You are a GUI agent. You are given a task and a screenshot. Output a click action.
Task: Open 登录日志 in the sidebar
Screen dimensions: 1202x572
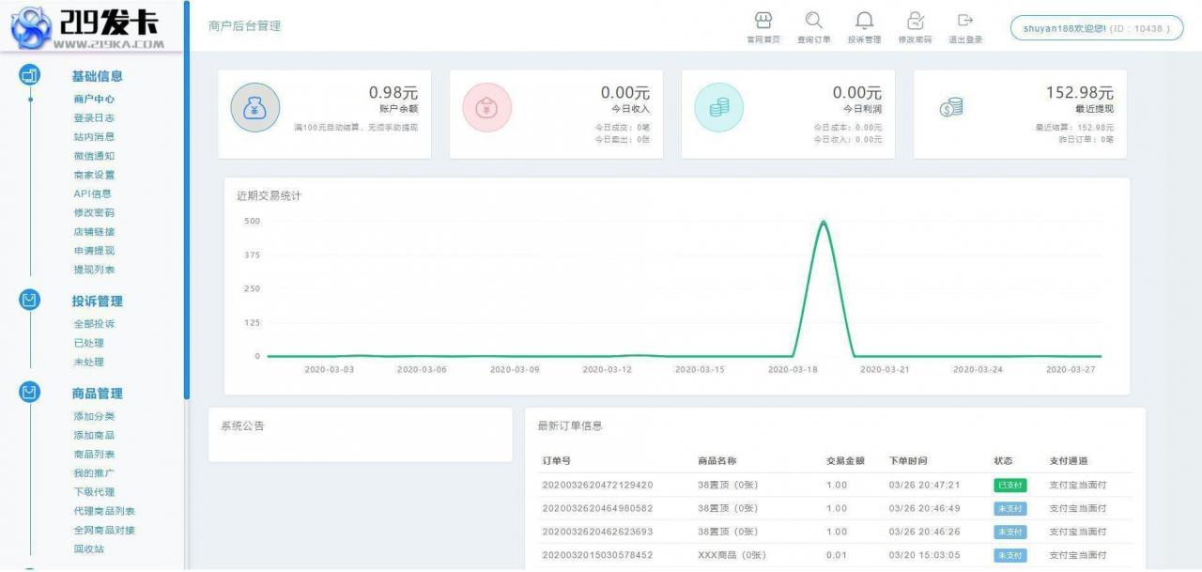(94, 118)
